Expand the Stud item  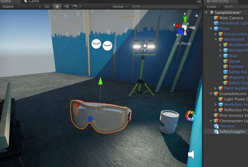click(220, 56)
